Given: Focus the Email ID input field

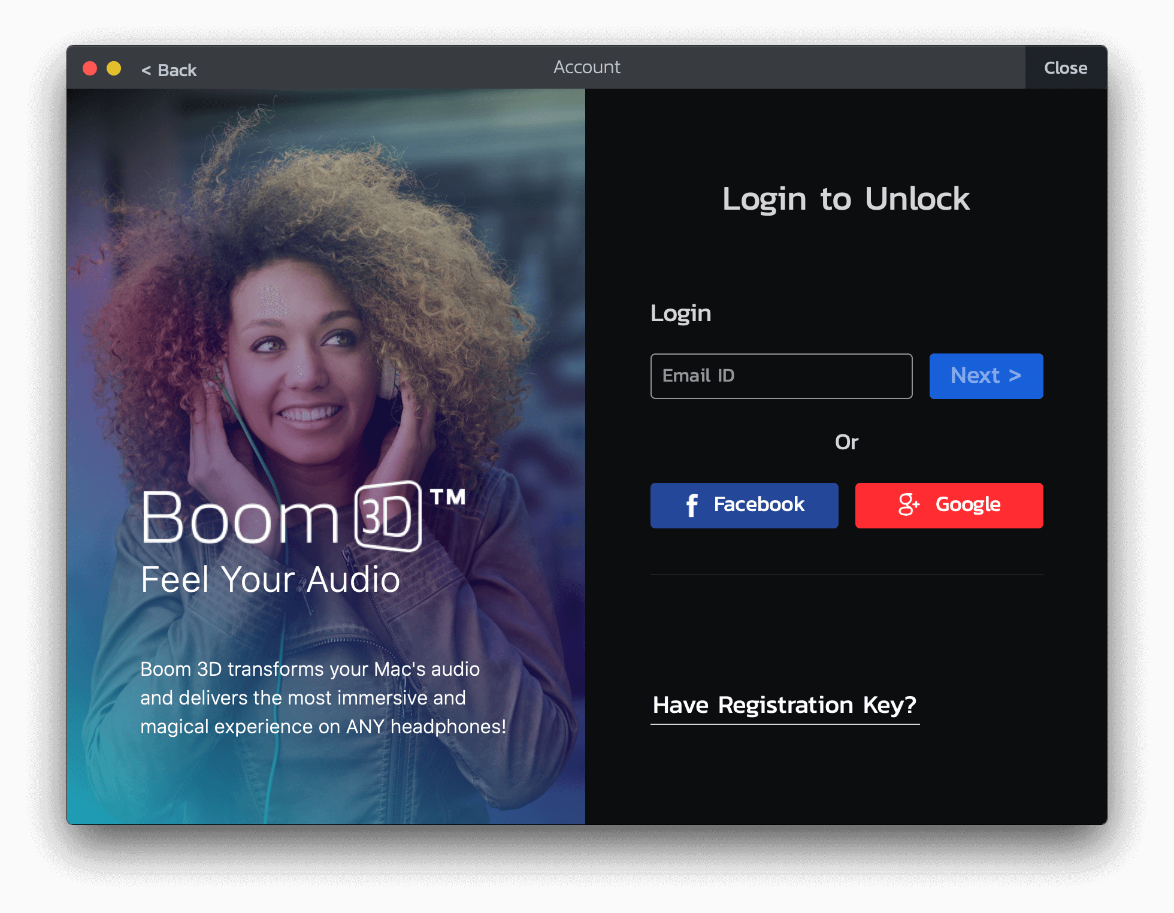Looking at the screenshot, I should pyautogui.click(x=781, y=376).
